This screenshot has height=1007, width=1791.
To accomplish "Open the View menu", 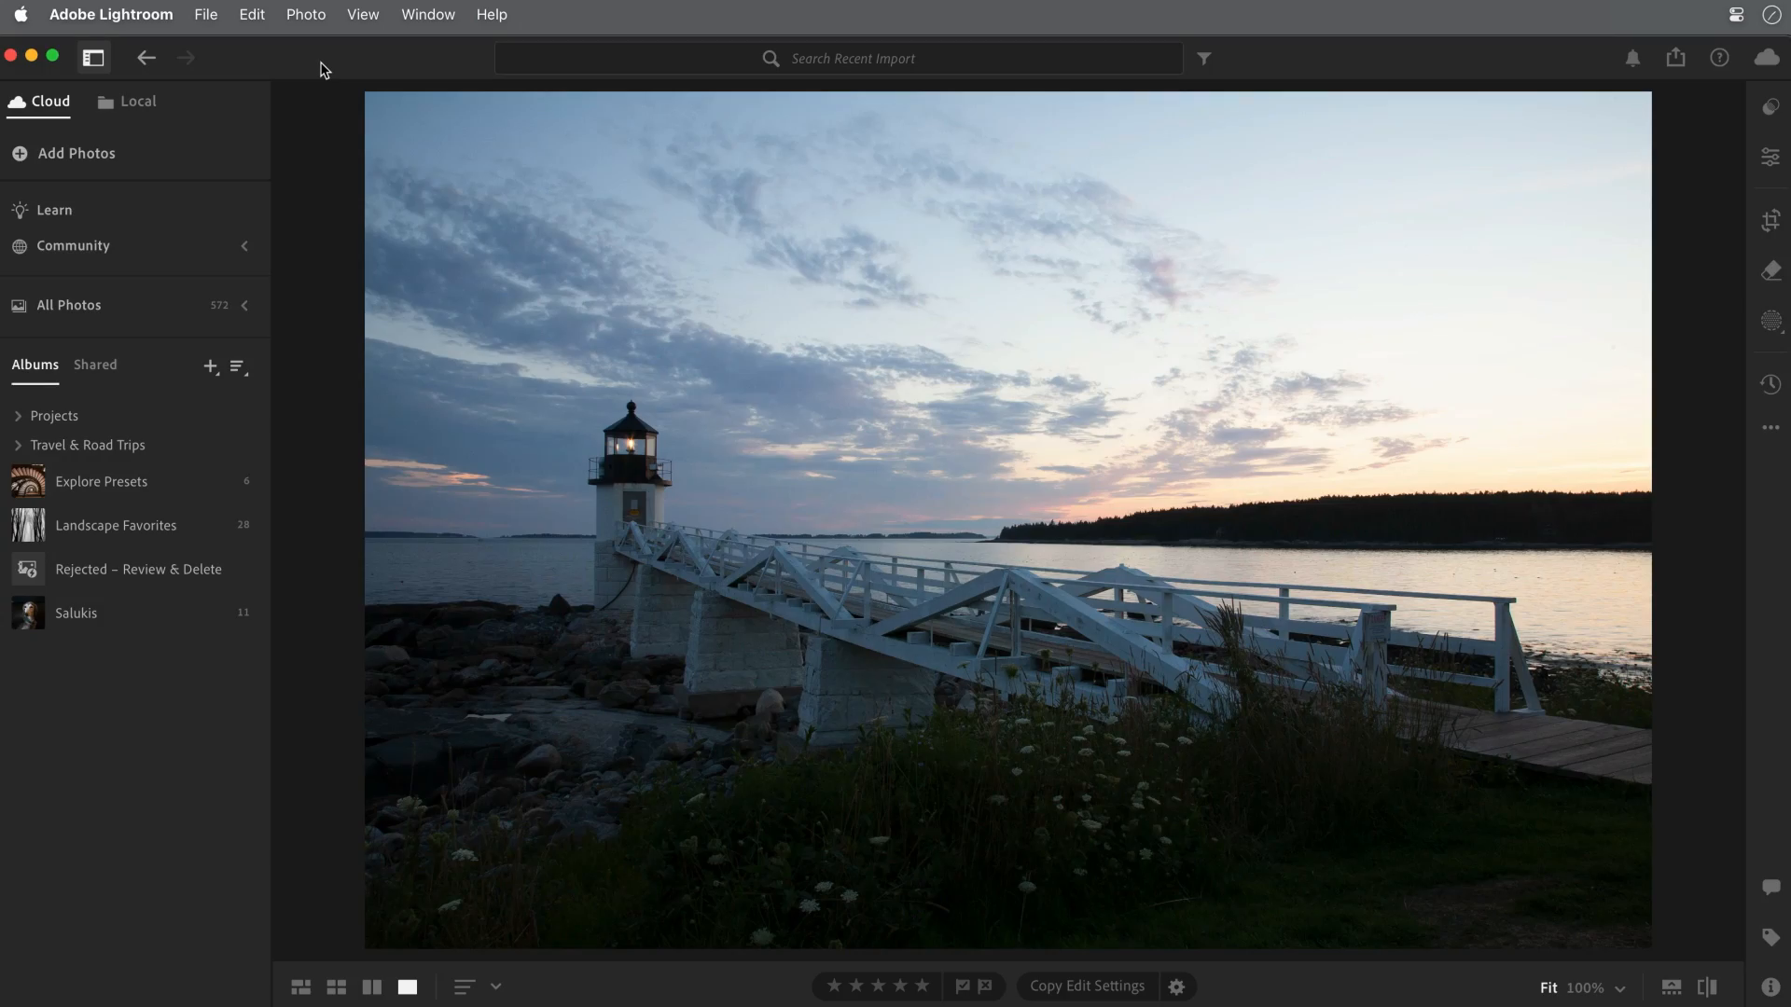I will [x=363, y=14].
